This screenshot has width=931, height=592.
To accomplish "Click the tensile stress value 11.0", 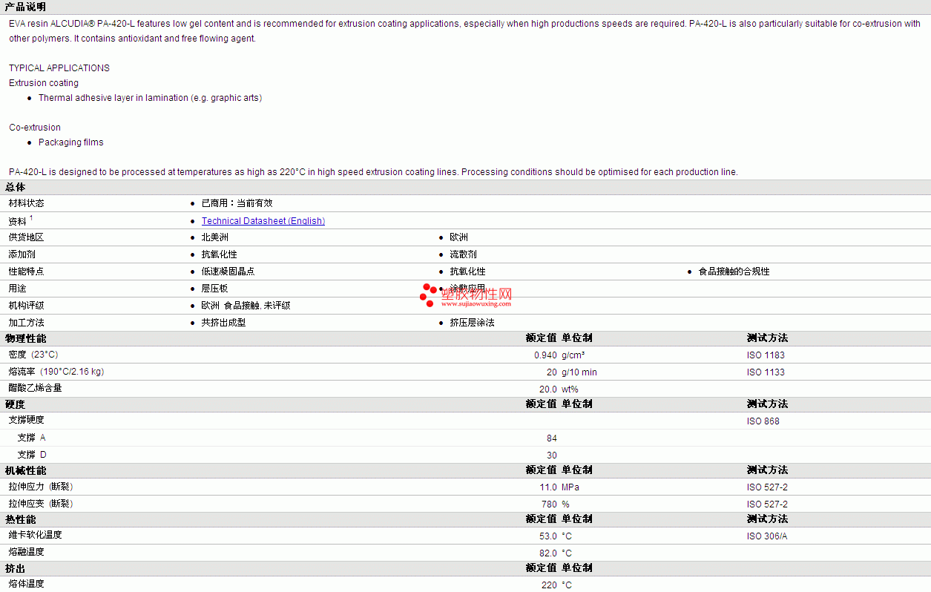I will 548,487.
